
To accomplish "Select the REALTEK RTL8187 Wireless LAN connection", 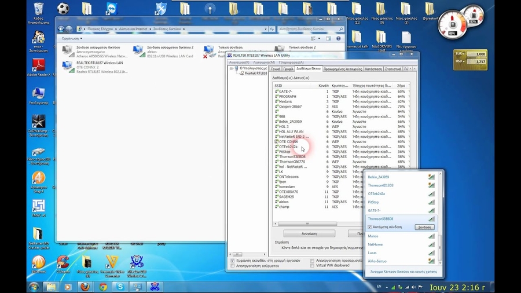I will pyautogui.click(x=95, y=67).
